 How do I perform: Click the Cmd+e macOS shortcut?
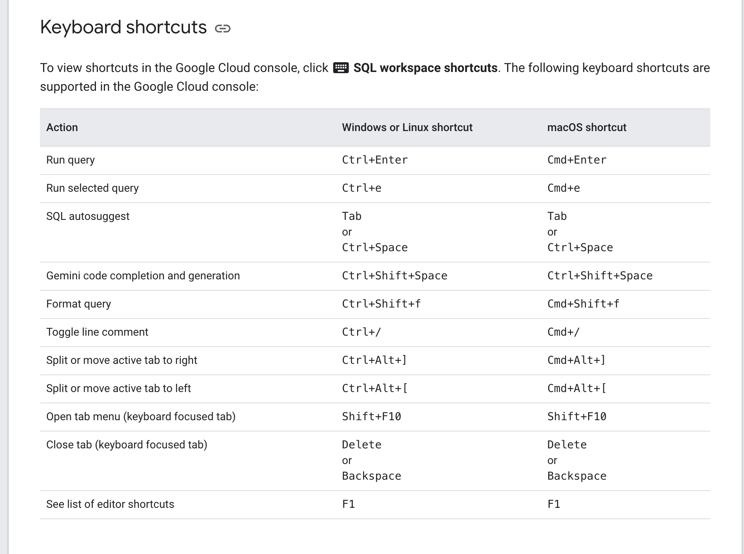tap(563, 188)
